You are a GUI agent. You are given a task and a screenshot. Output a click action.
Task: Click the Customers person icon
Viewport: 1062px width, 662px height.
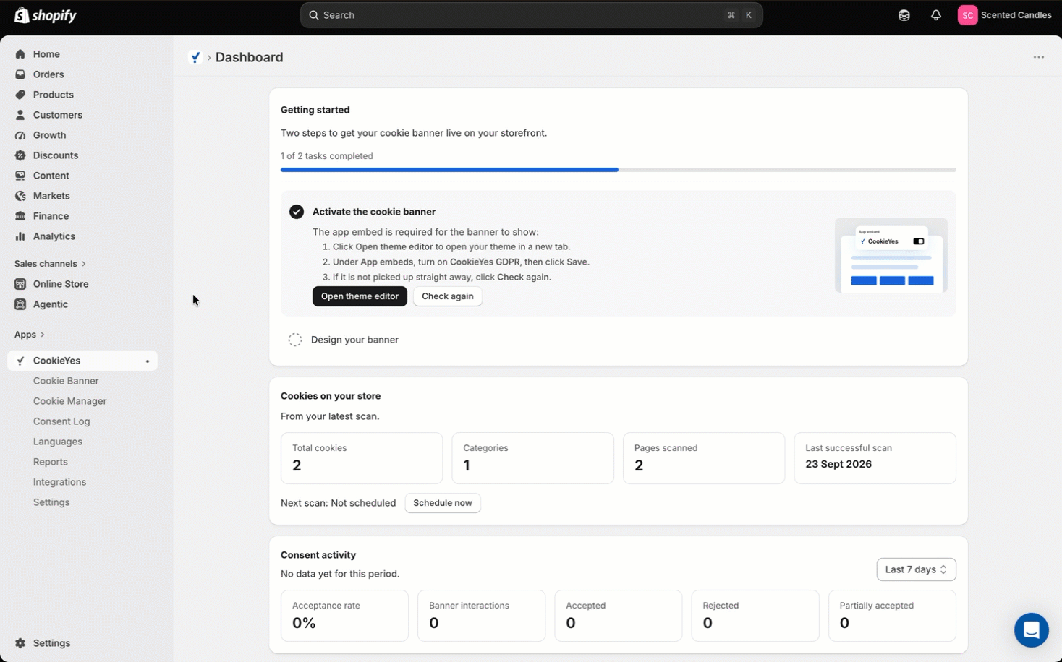point(20,115)
